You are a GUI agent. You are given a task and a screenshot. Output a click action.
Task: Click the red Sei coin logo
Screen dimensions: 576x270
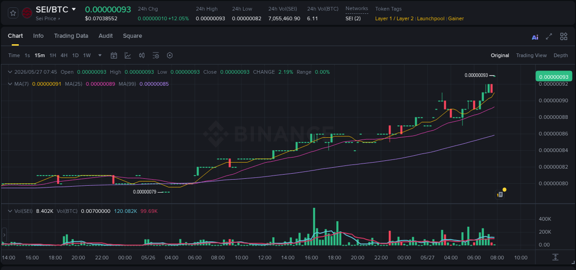click(x=27, y=13)
